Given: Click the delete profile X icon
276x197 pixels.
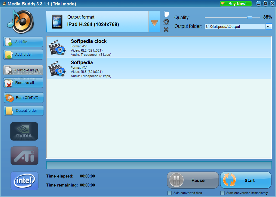Looking at the screenshot, I should click(x=166, y=29).
